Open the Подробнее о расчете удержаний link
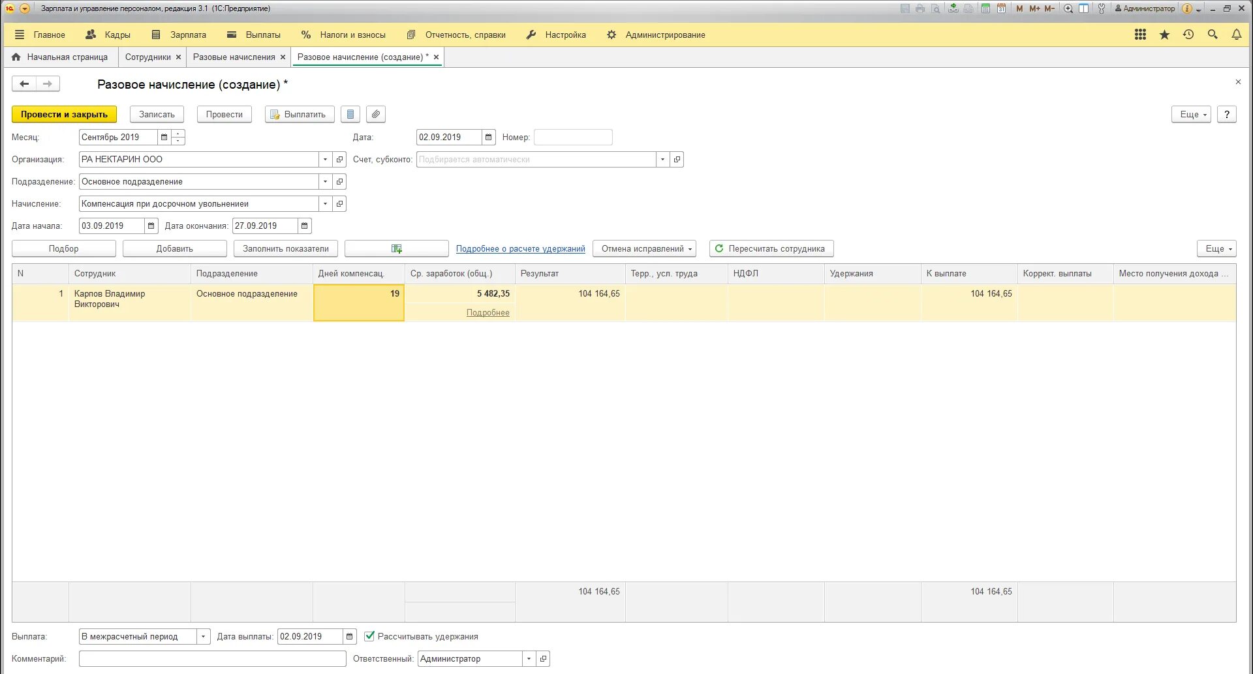Viewport: 1253px width, 674px height. click(x=521, y=248)
